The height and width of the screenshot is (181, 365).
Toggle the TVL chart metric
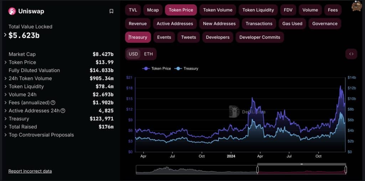tap(133, 10)
